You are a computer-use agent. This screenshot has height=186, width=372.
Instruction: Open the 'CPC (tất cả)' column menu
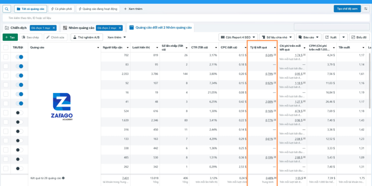point(245,48)
